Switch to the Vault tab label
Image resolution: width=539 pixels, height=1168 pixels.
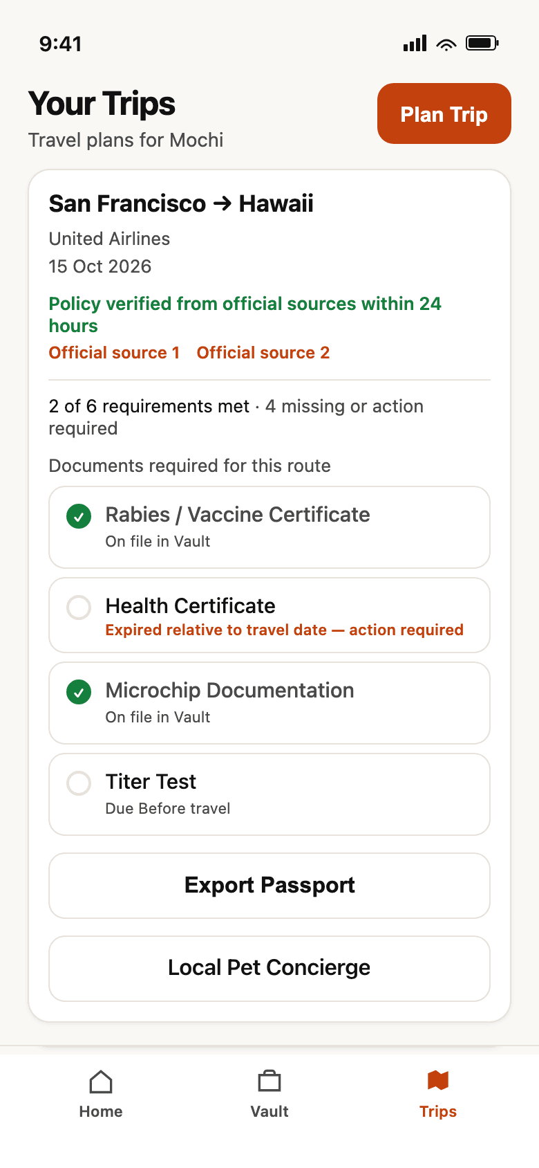269,1111
